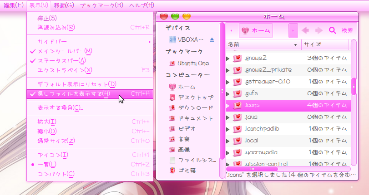The image size is (369, 195).
Task: Toggle ステータスバー menu option
Action: click(x=90, y=61)
